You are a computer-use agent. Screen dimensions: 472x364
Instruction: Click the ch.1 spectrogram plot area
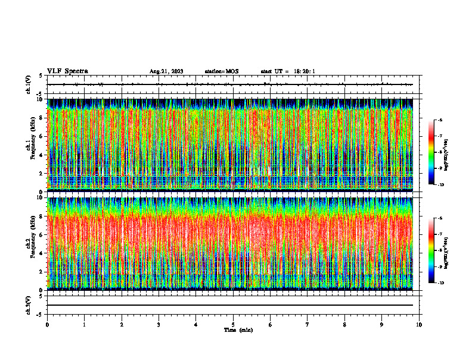230,145
